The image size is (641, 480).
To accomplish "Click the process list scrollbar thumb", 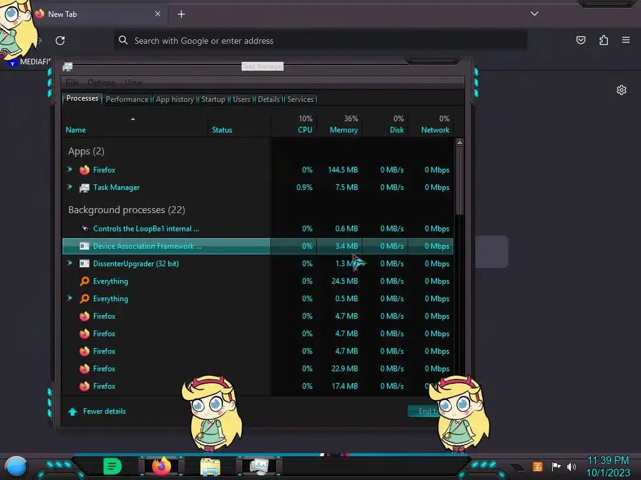I will (459, 179).
